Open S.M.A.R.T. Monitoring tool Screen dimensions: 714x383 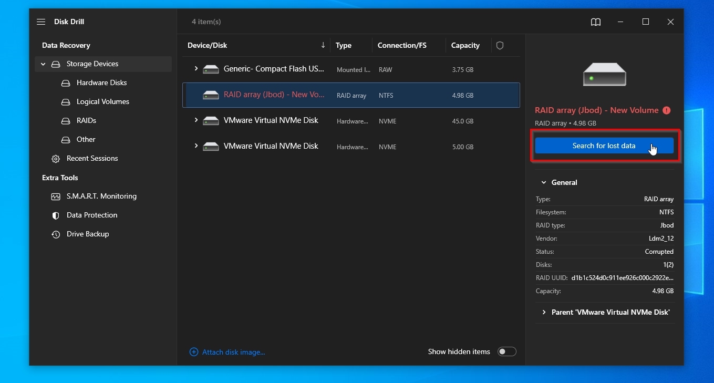pyautogui.click(x=101, y=196)
